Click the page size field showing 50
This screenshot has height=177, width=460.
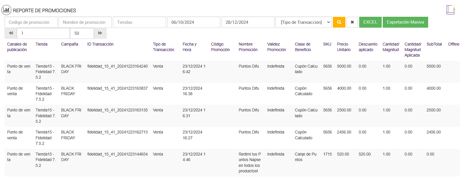click(x=82, y=33)
